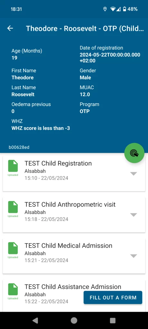
Task: Tap the Theodore - Roosevelt - OTP header title
Action: pyautogui.click(x=85, y=29)
